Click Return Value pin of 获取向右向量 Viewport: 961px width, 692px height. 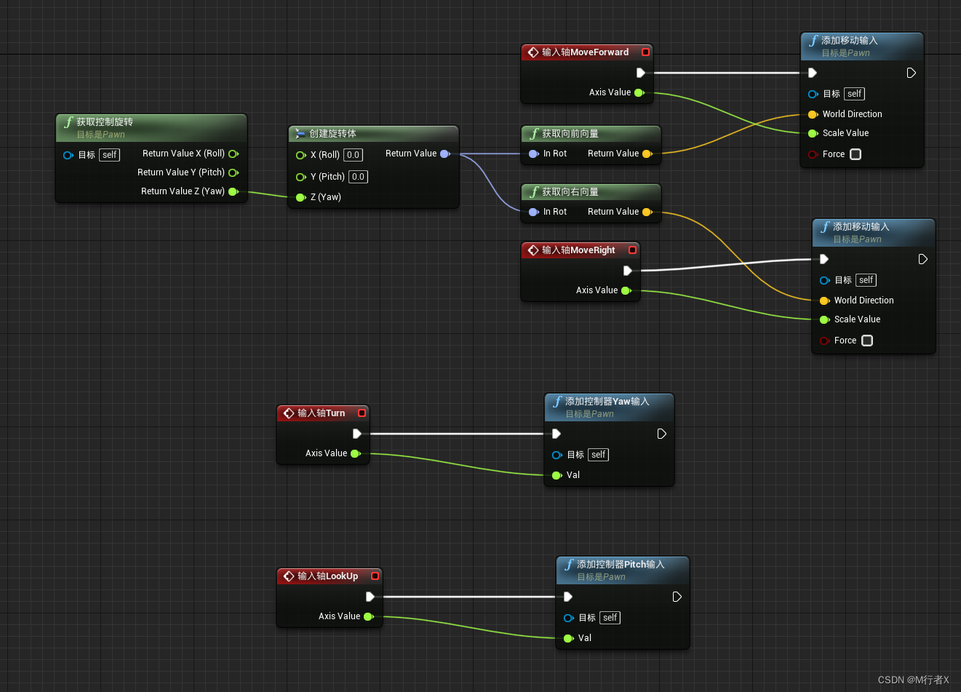click(647, 212)
